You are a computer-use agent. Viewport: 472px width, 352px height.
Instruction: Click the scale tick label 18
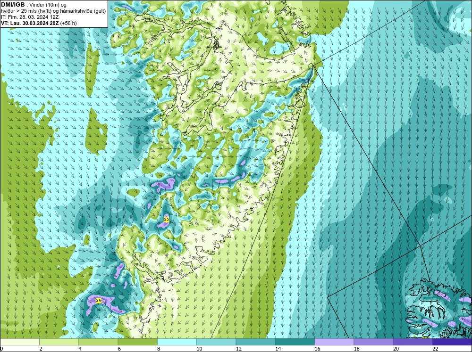pyautogui.click(x=356, y=349)
